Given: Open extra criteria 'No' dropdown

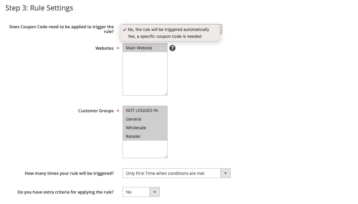Looking at the screenshot, I should click(x=141, y=192).
